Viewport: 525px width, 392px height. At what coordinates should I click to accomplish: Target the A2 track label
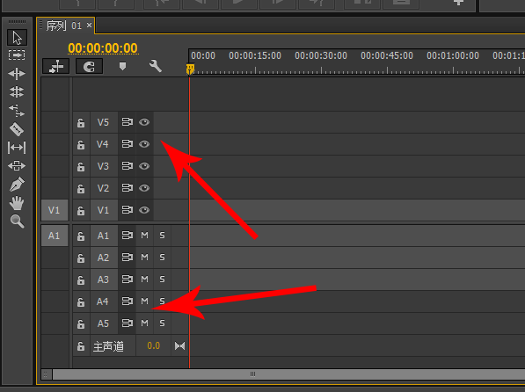[104, 258]
